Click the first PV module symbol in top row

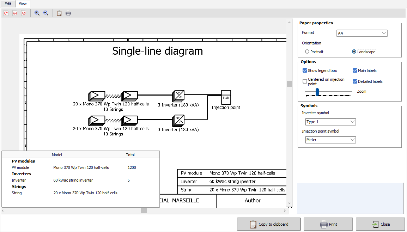[x=97, y=96]
